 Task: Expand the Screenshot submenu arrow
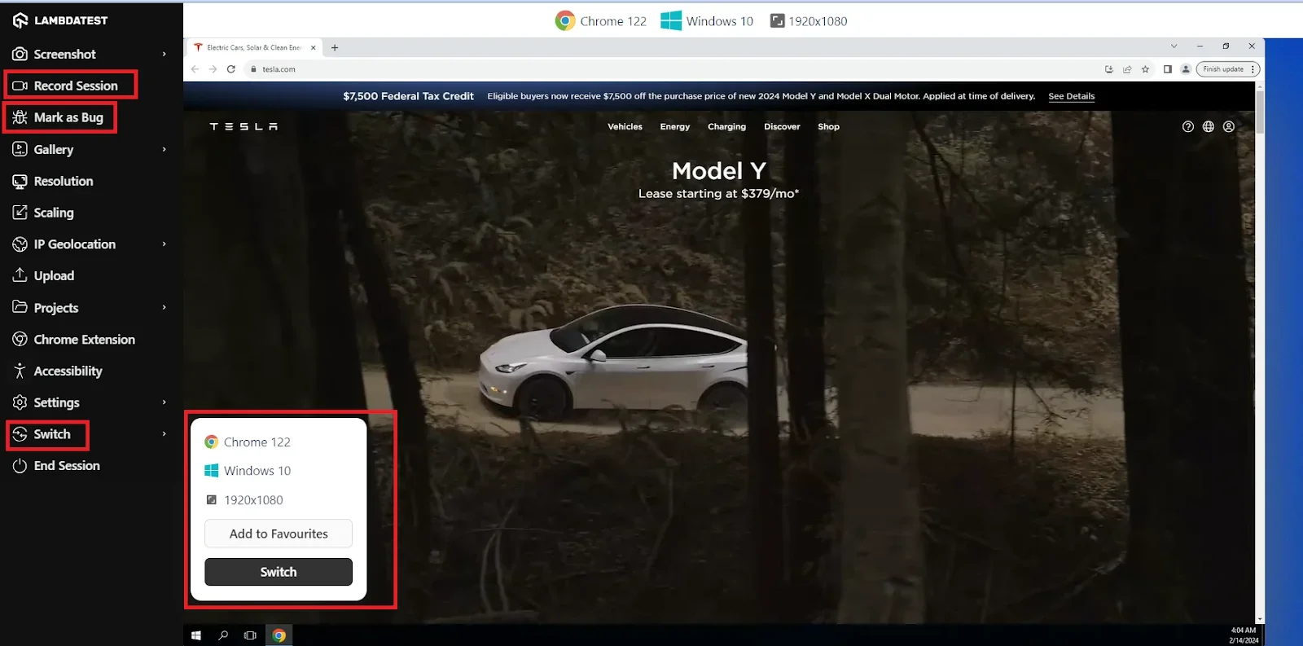pos(165,54)
